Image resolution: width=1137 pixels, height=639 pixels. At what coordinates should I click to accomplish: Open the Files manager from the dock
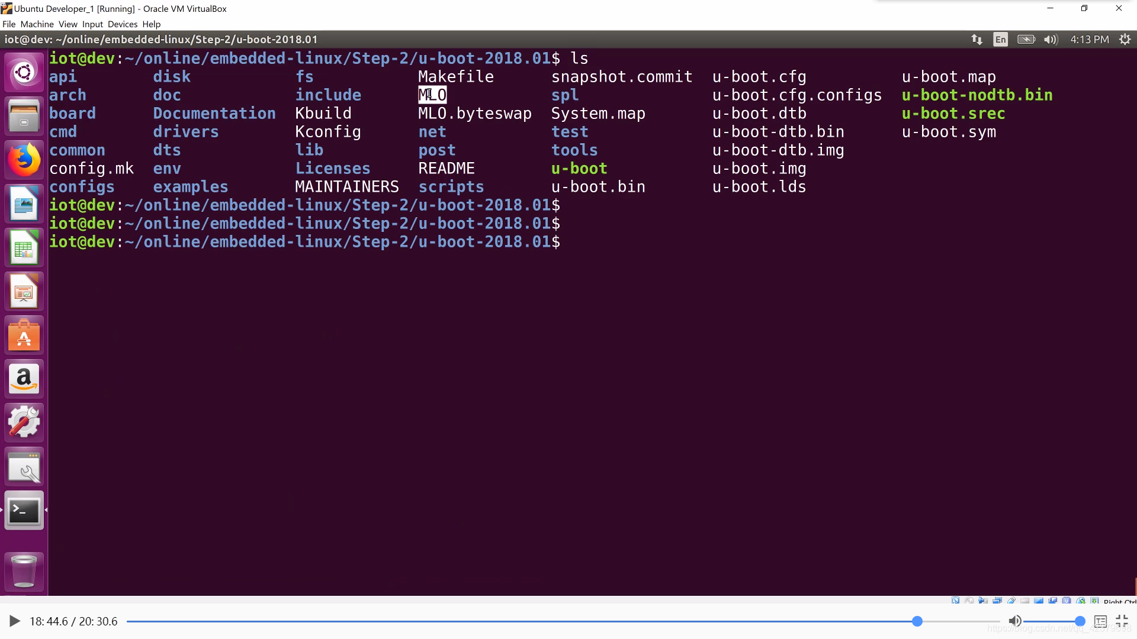[x=24, y=116]
